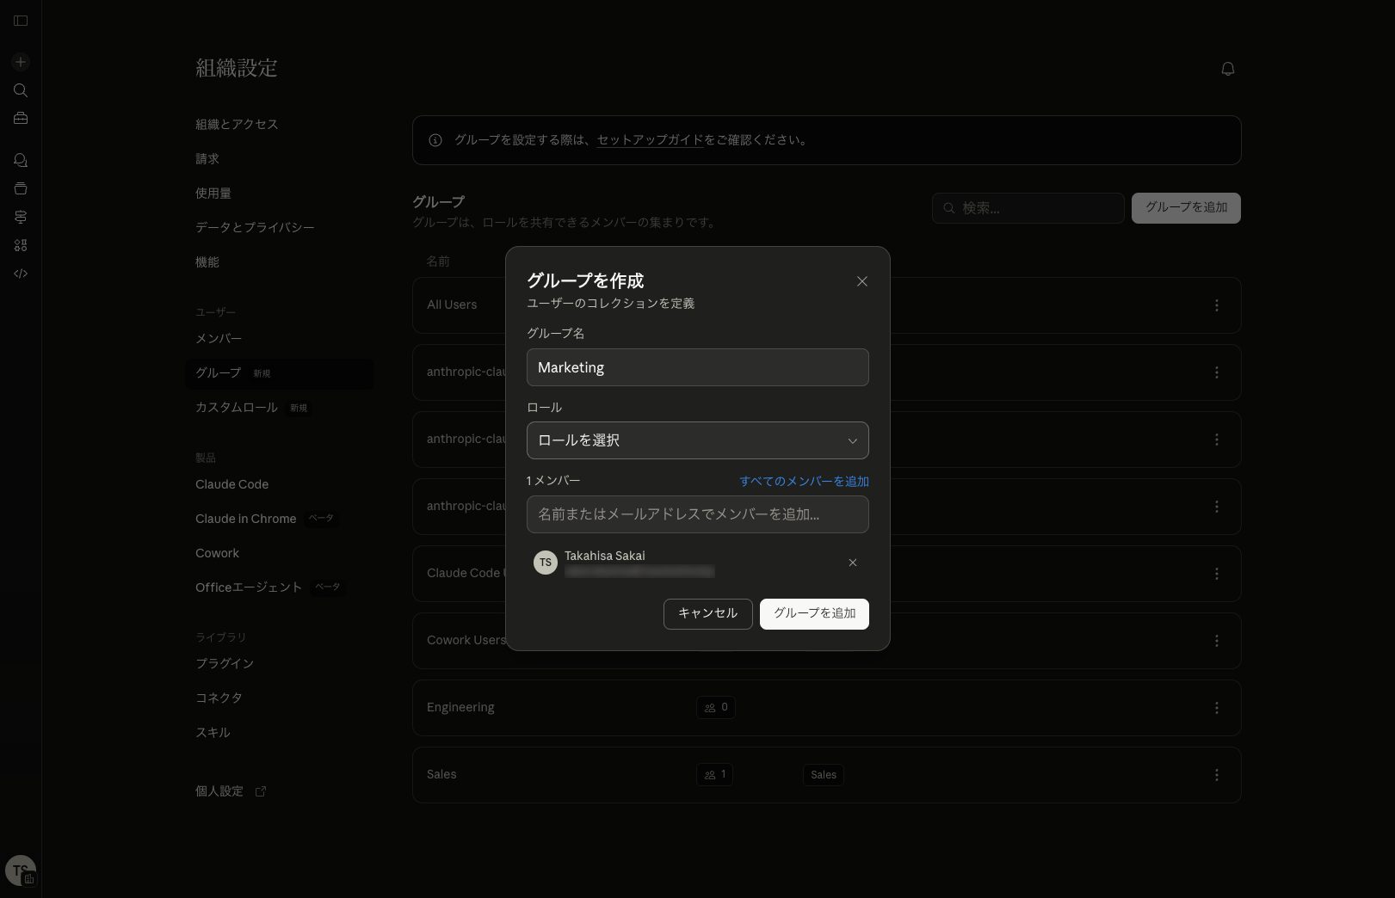Viewport: 1395px width, 898px height.
Task: Open the セットアップガイド link
Action: pyautogui.click(x=650, y=140)
